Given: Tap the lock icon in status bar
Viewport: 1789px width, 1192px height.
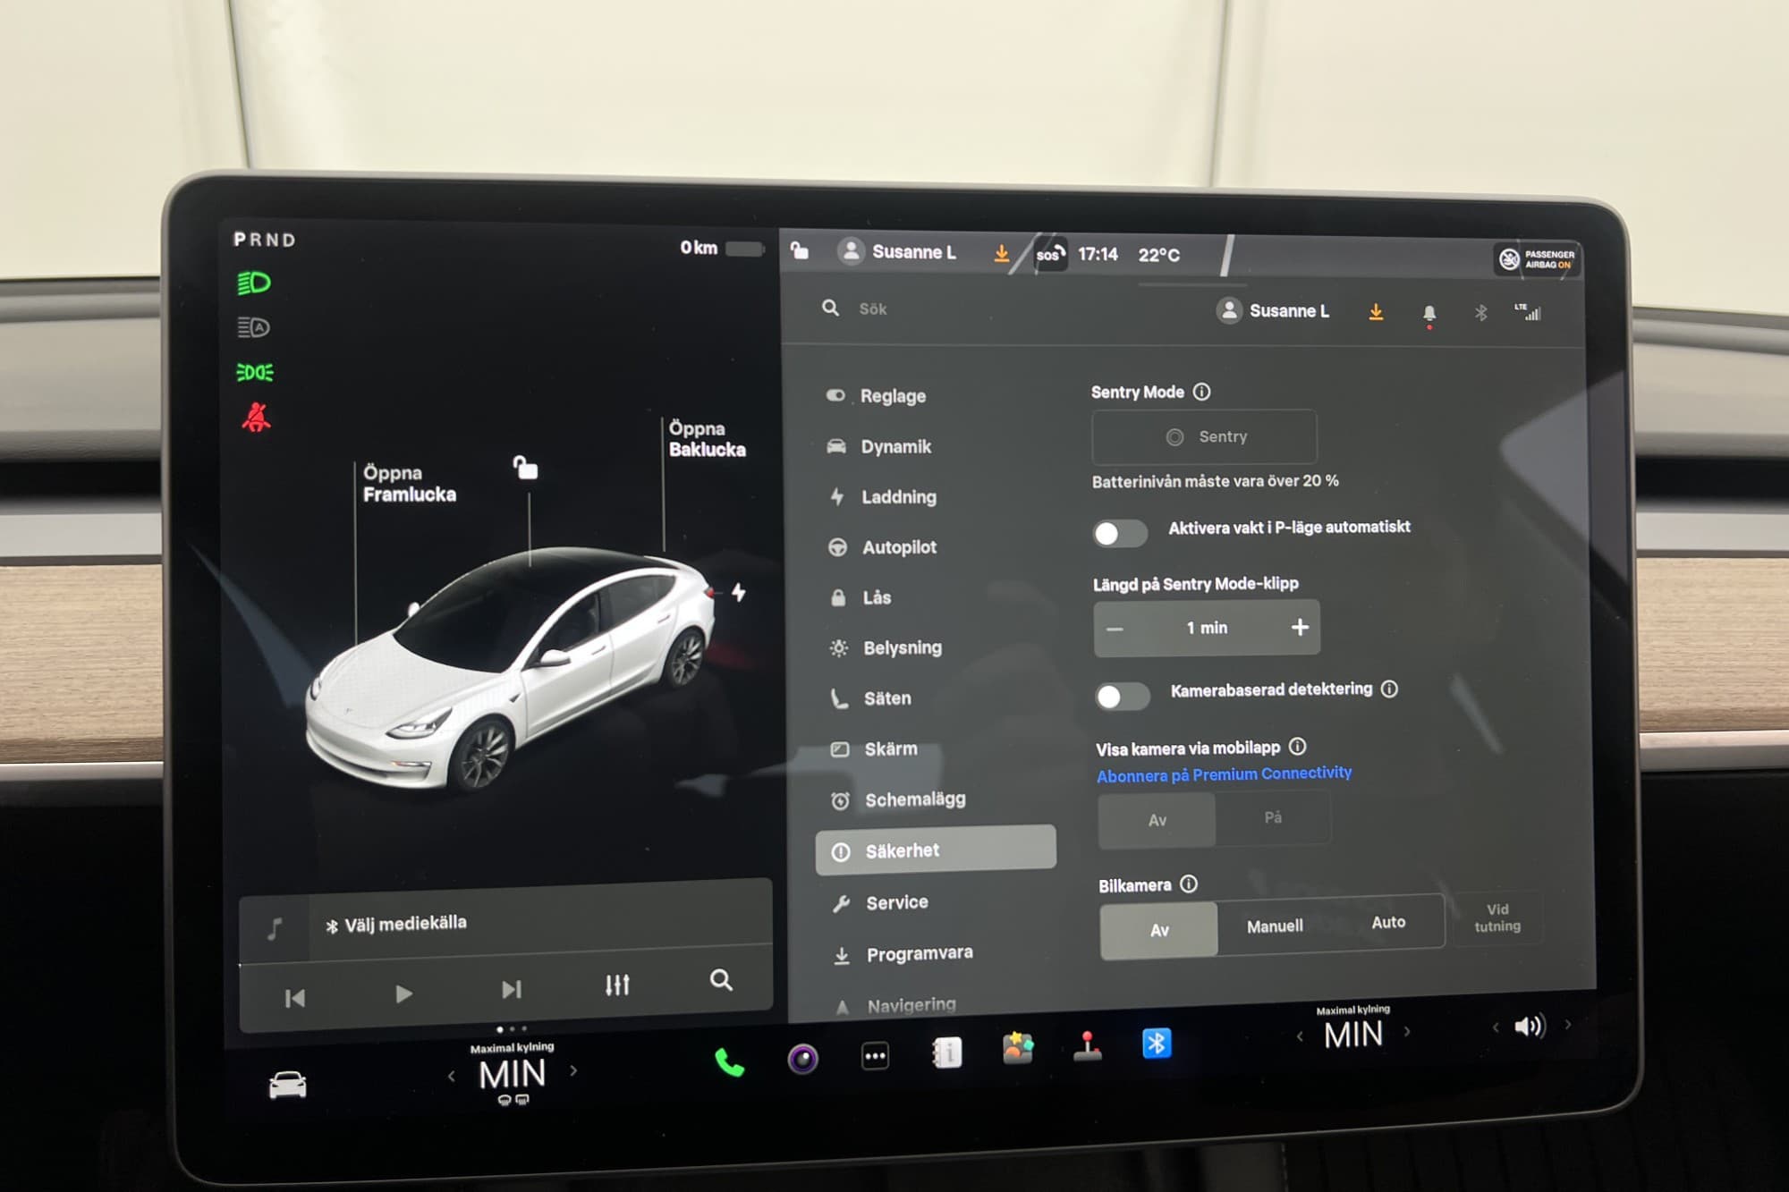Looking at the screenshot, I should (800, 251).
